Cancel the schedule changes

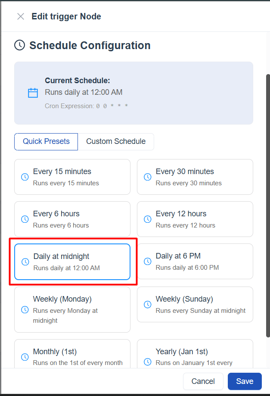(203, 381)
